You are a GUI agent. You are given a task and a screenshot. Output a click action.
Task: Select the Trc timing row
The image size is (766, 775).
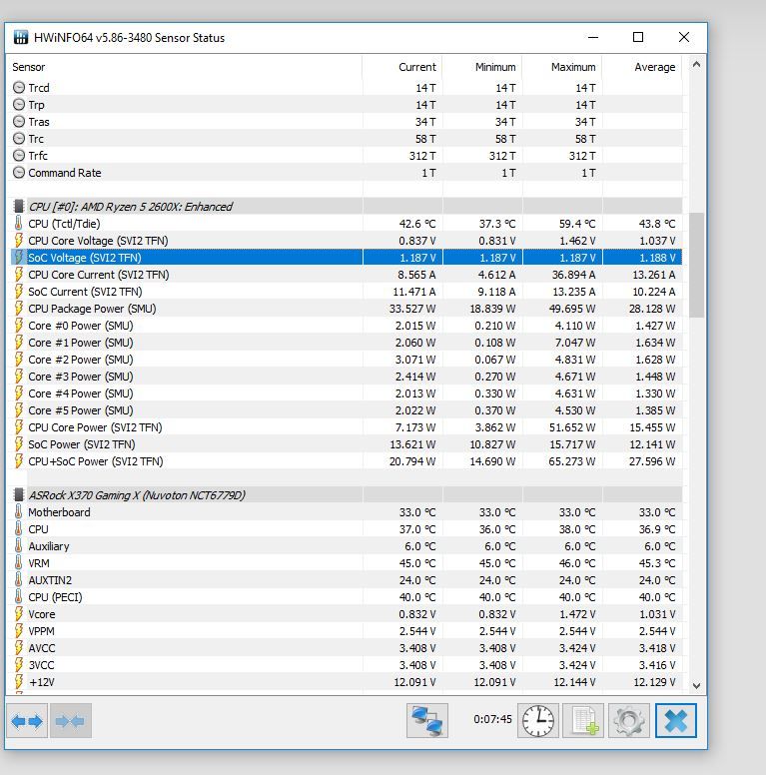tap(347, 139)
